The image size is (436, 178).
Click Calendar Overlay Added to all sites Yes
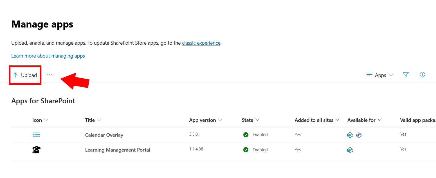tap(298, 135)
